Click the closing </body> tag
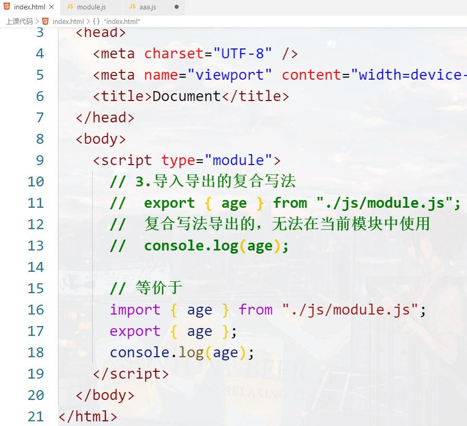 click(x=105, y=395)
